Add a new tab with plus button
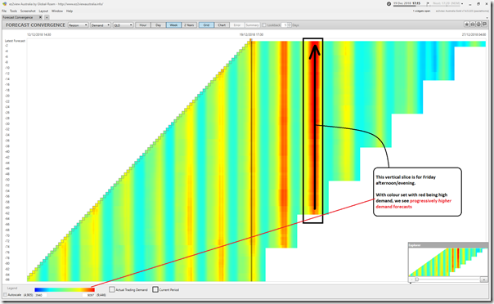The image size is (494, 304). coord(47,17)
